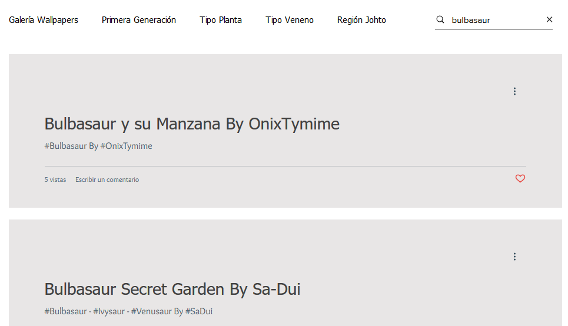
Task: Click the search magnifier icon
Action: tap(440, 19)
